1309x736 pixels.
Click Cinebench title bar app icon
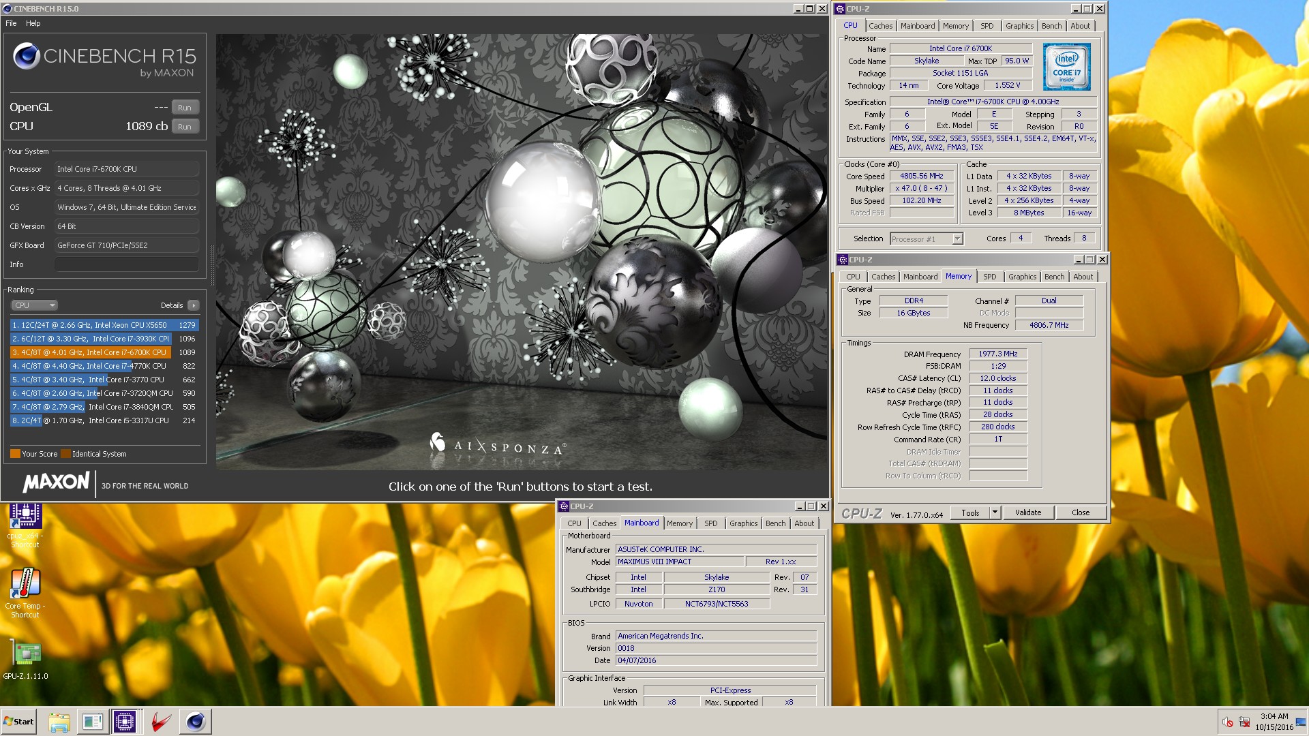7,9
